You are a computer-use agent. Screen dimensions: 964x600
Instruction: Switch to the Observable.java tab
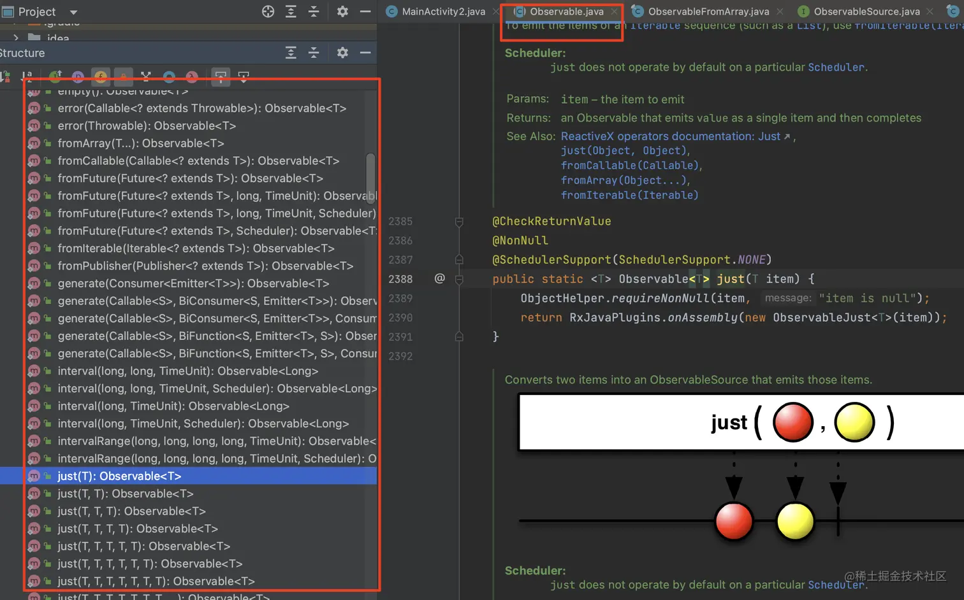[x=566, y=11]
